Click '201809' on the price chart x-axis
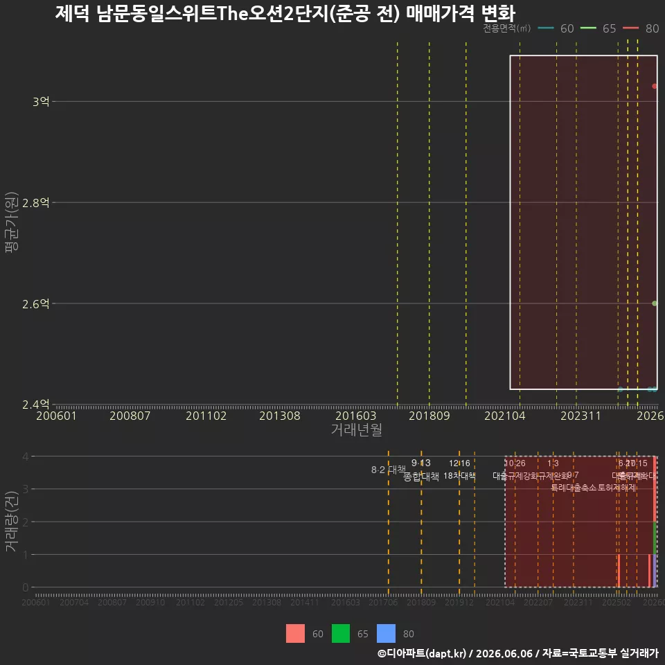 [429, 416]
